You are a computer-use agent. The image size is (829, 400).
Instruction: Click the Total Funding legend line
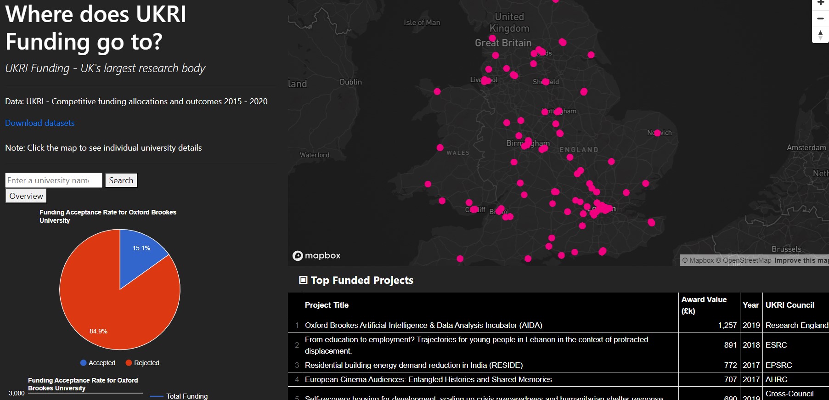157,396
